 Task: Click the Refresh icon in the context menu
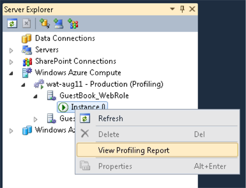click(85, 118)
